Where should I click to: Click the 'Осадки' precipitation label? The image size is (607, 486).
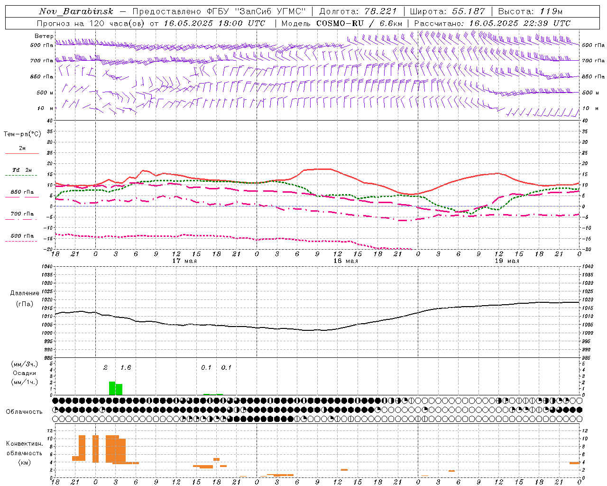click(x=24, y=373)
